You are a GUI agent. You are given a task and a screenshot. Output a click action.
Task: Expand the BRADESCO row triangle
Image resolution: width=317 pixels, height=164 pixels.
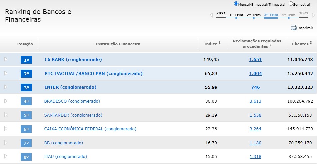6,101
